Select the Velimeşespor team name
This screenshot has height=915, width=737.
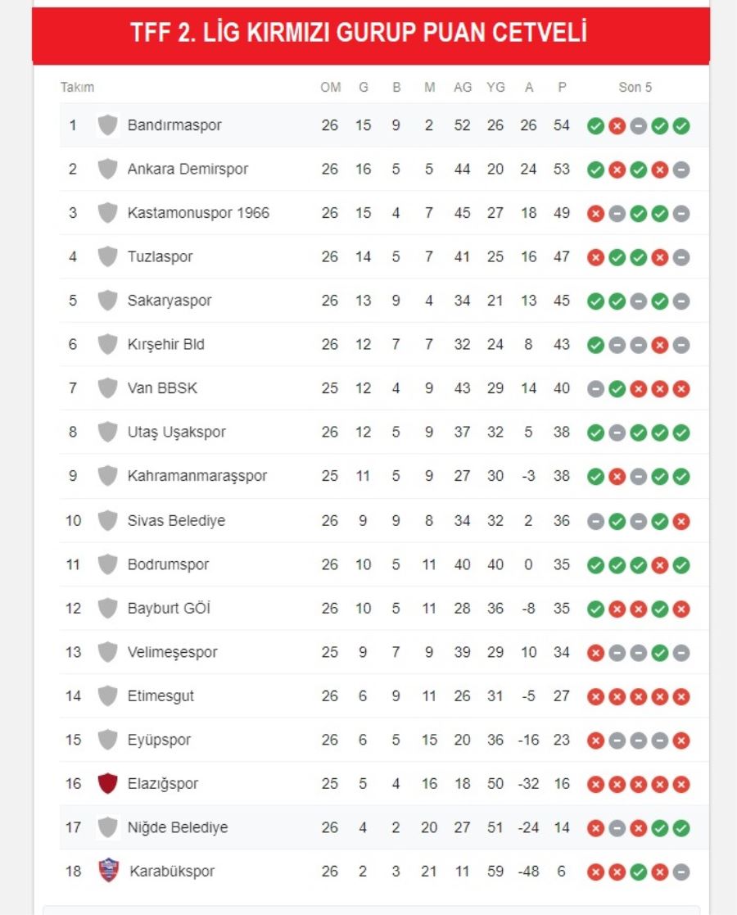coord(172,652)
